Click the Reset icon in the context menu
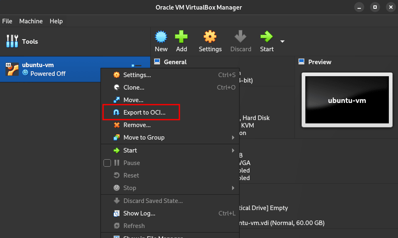398x238 pixels. (x=116, y=175)
